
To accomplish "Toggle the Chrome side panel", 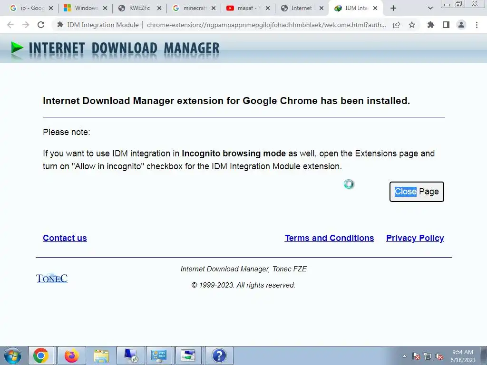I will tap(446, 25).
